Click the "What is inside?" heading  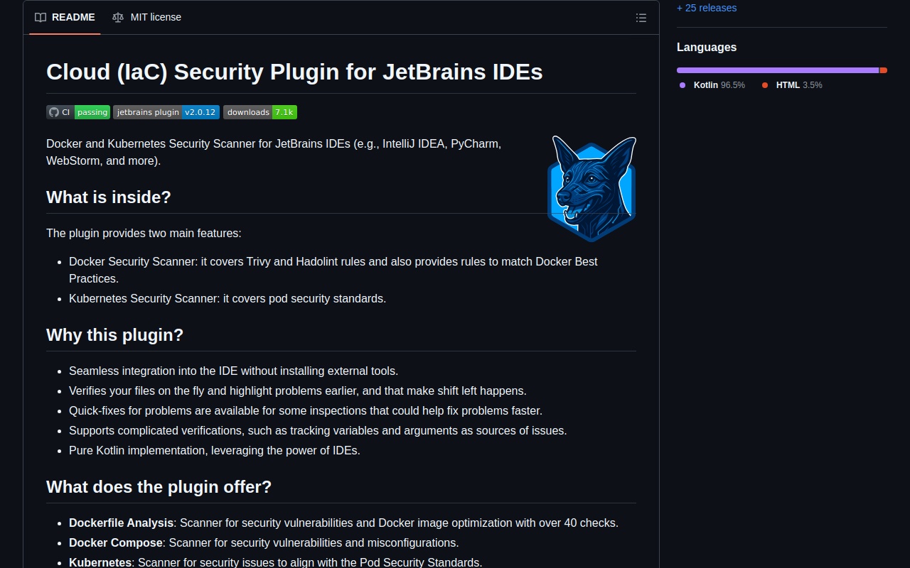109,197
